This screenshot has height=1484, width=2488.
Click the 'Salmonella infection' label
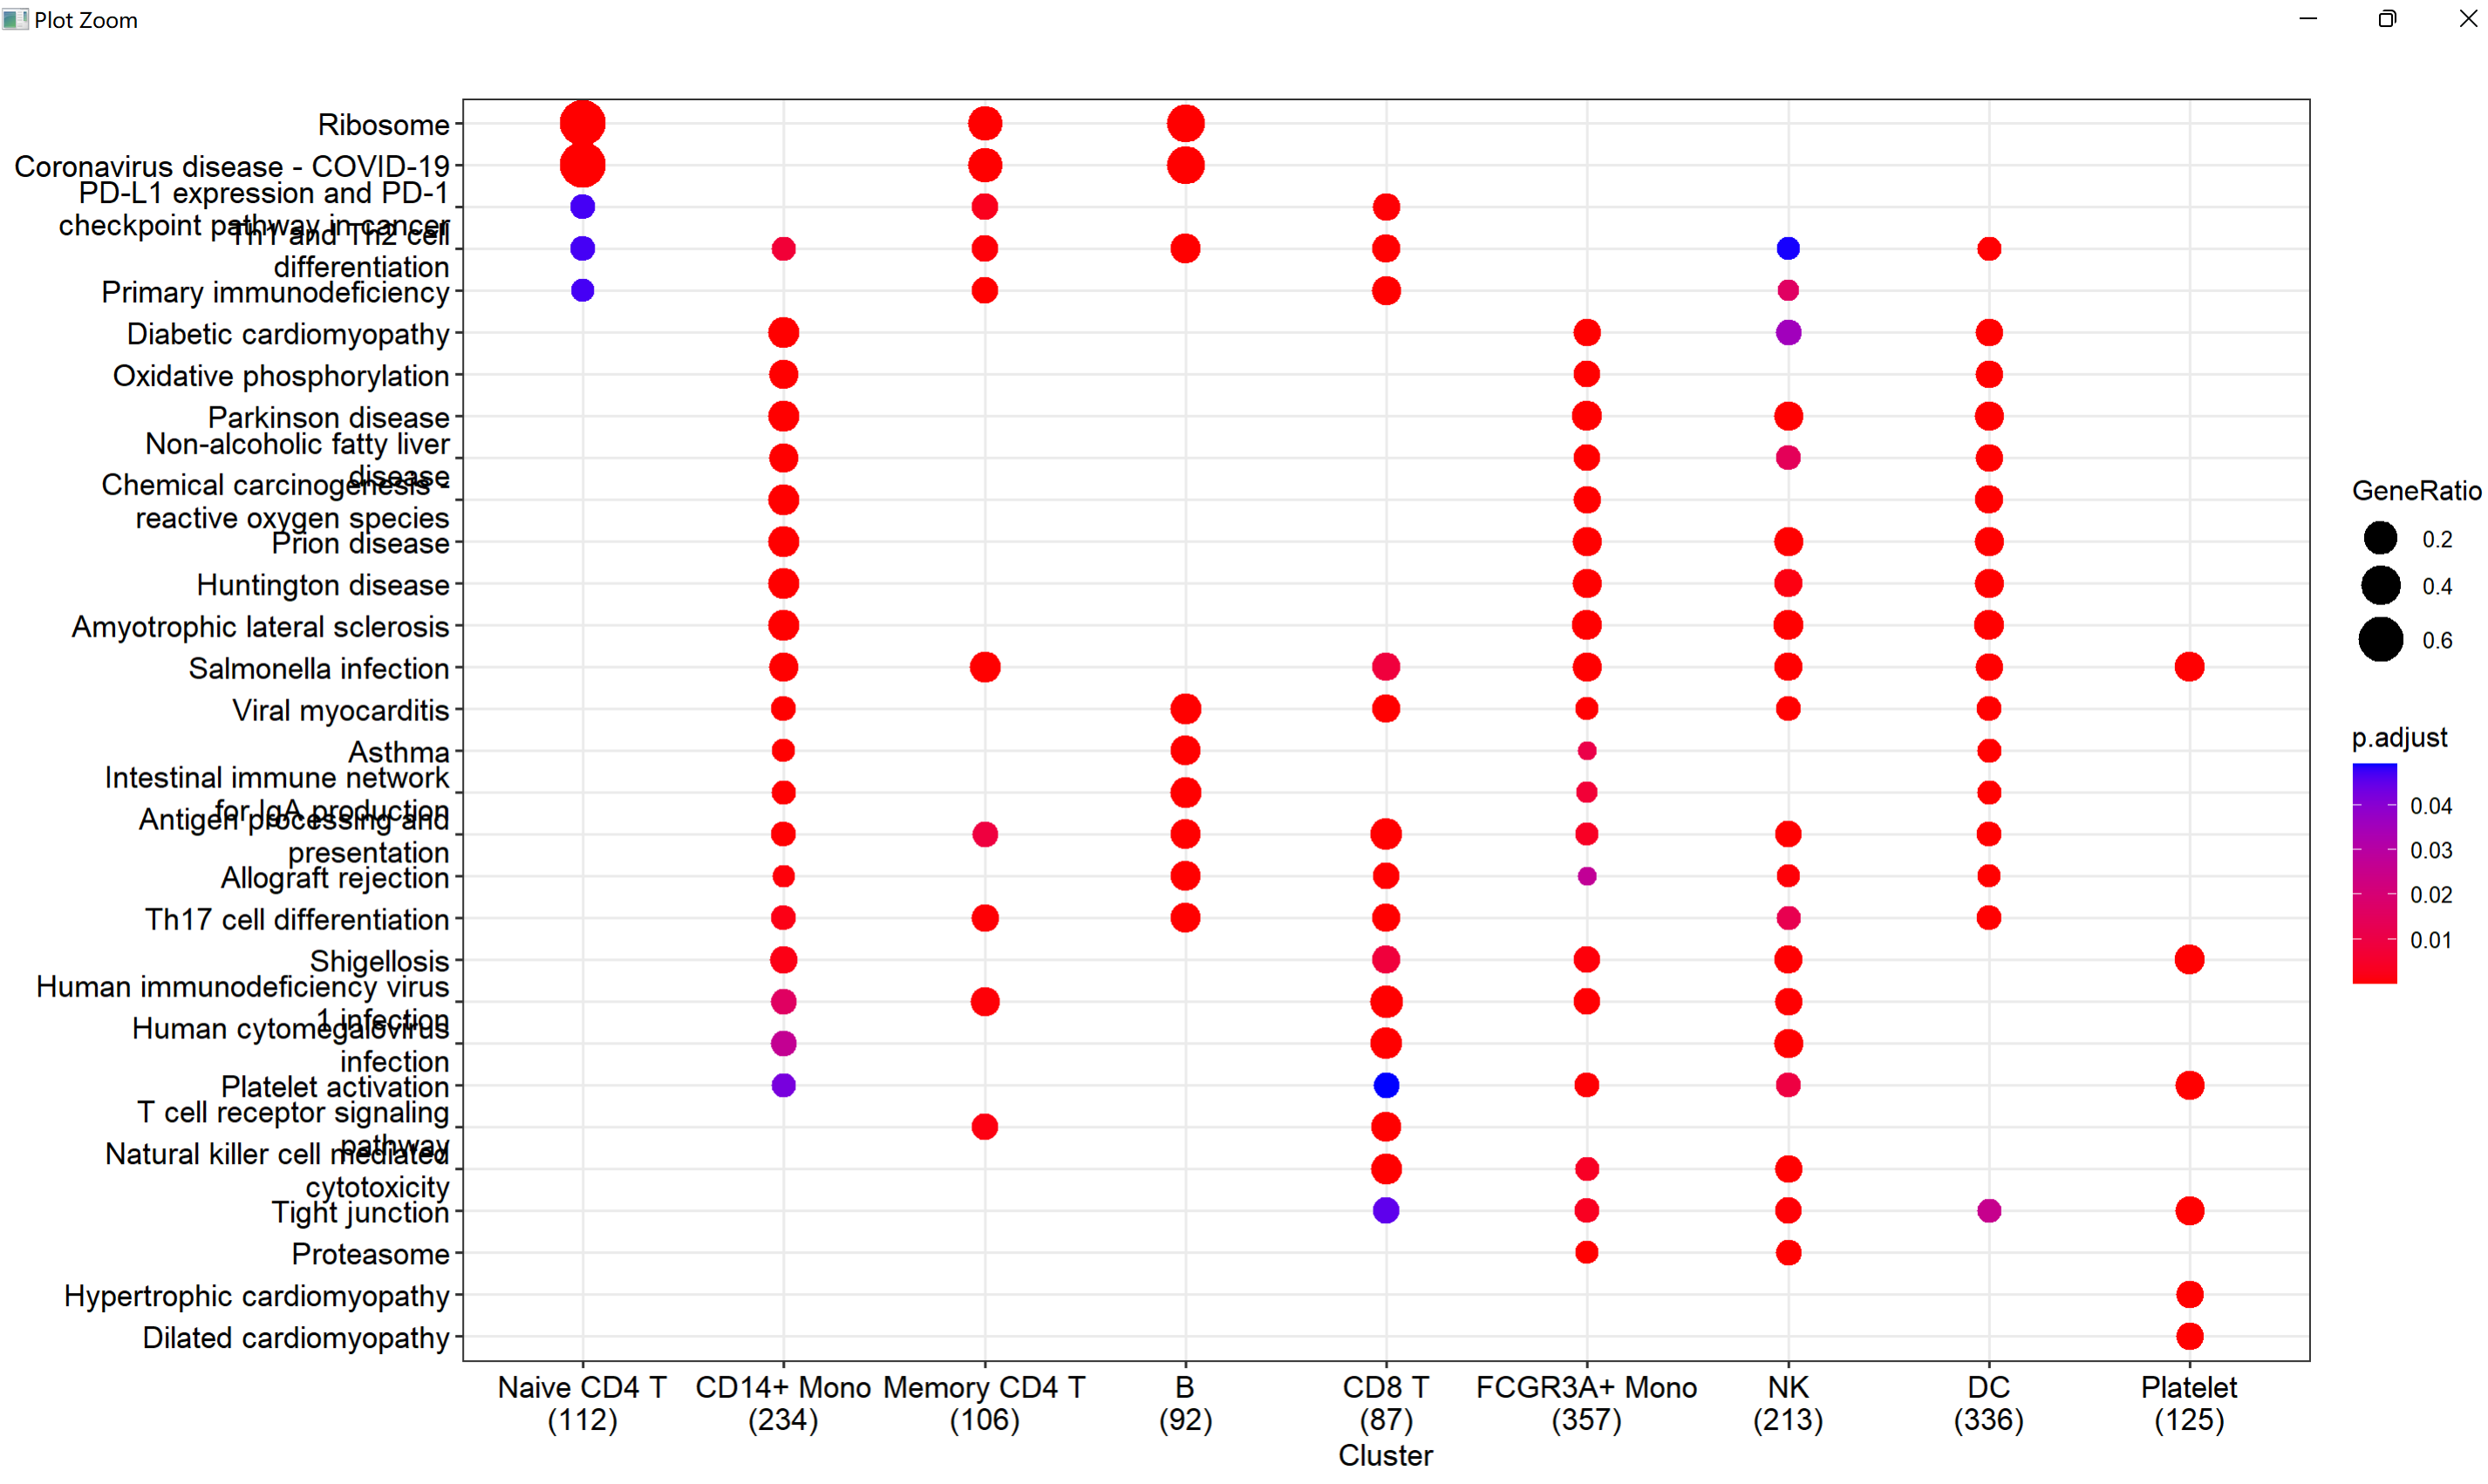click(319, 668)
